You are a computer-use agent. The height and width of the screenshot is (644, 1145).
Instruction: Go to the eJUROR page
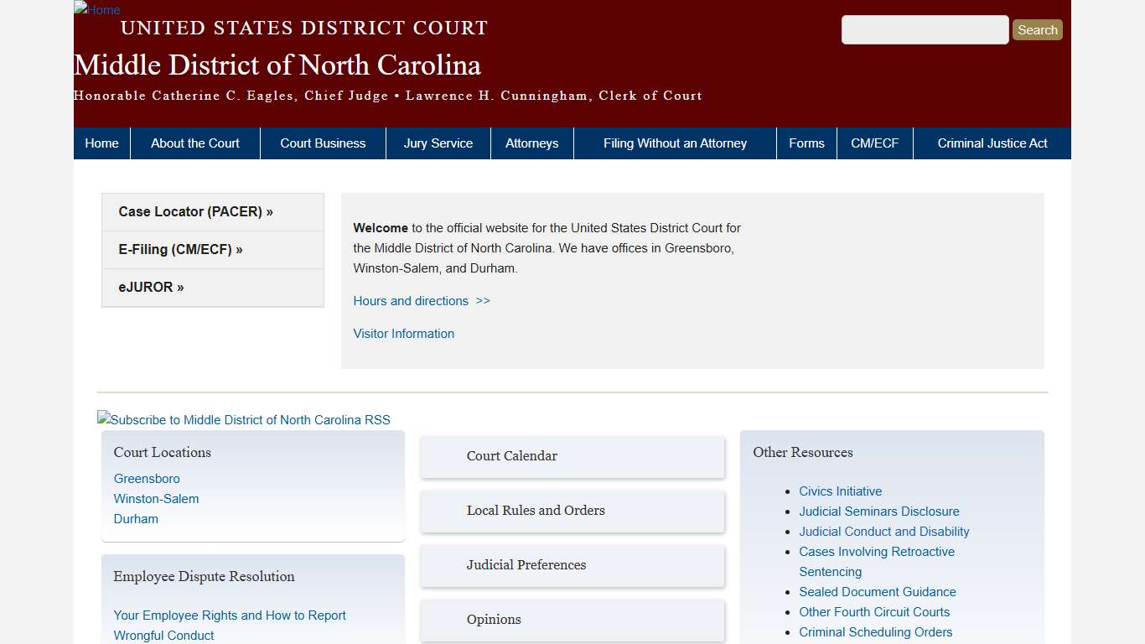pos(151,287)
